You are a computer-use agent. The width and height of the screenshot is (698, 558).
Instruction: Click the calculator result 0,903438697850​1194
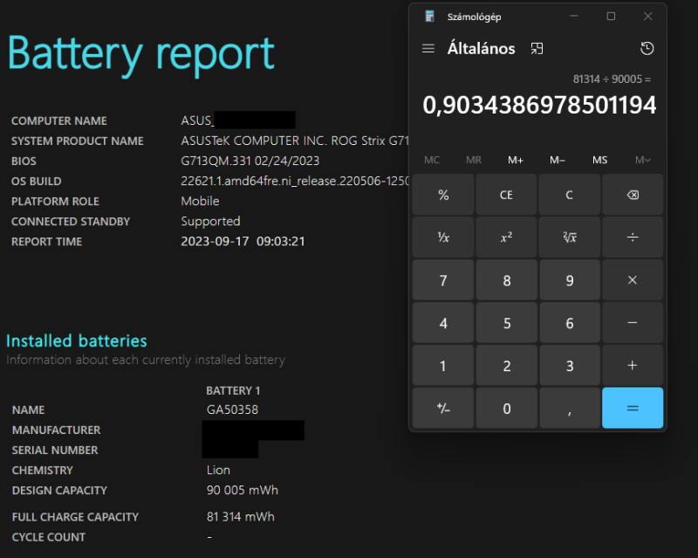[539, 105]
